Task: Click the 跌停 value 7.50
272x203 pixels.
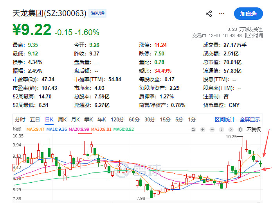Action: [x=159, y=53]
